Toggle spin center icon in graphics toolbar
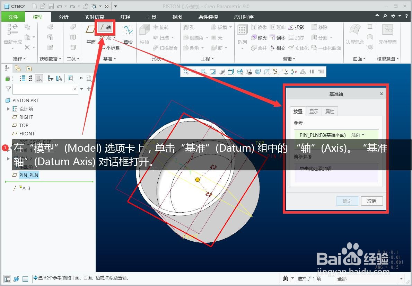Image resolution: width=412 pixels, height=286 pixels. (x=294, y=72)
